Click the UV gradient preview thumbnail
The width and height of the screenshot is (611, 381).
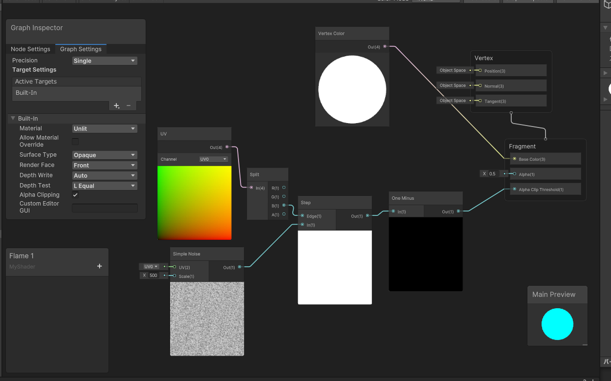[x=195, y=203]
